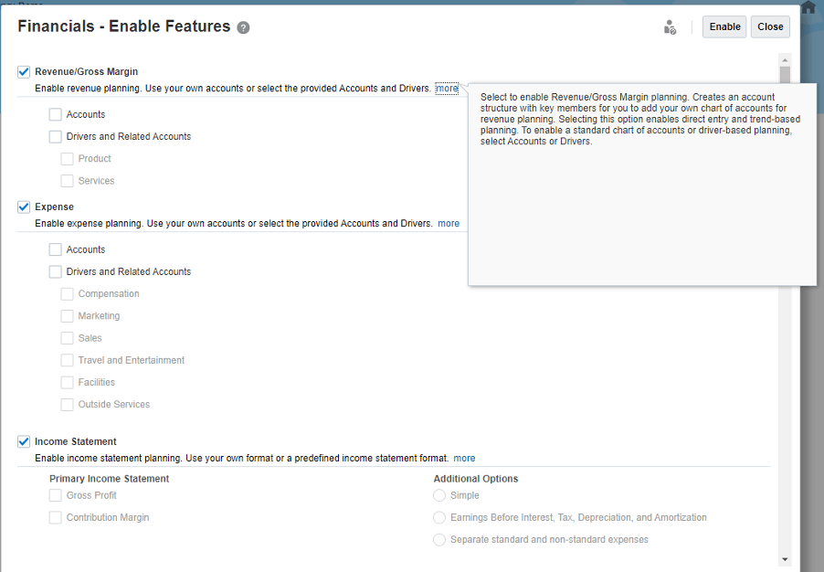Tick the Compensation driver checkbox
The height and width of the screenshot is (572, 824).
(67, 294)
